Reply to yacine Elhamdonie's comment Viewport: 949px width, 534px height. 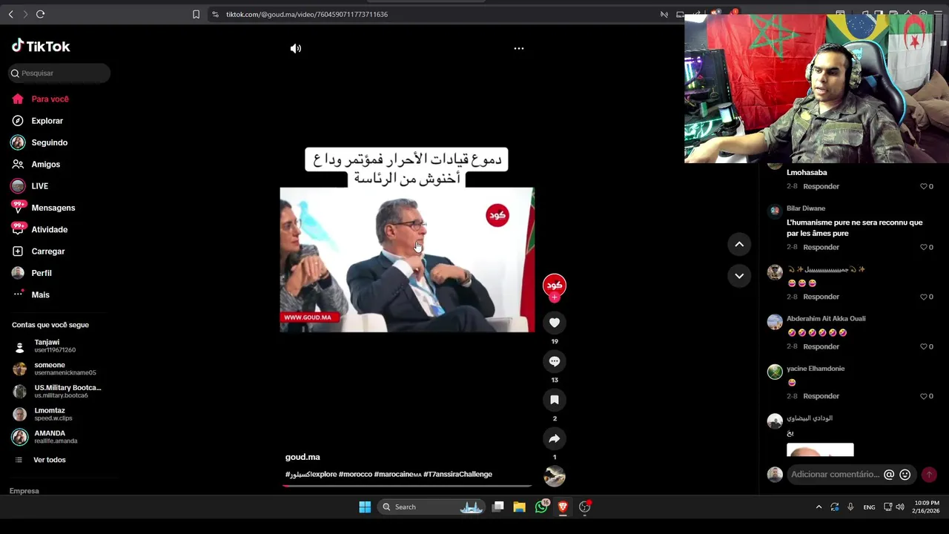(821, 396)
